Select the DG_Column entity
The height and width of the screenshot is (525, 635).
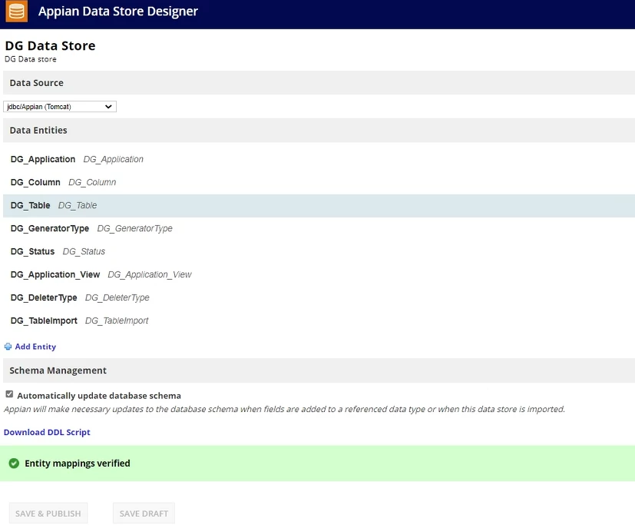pos(35,182)
